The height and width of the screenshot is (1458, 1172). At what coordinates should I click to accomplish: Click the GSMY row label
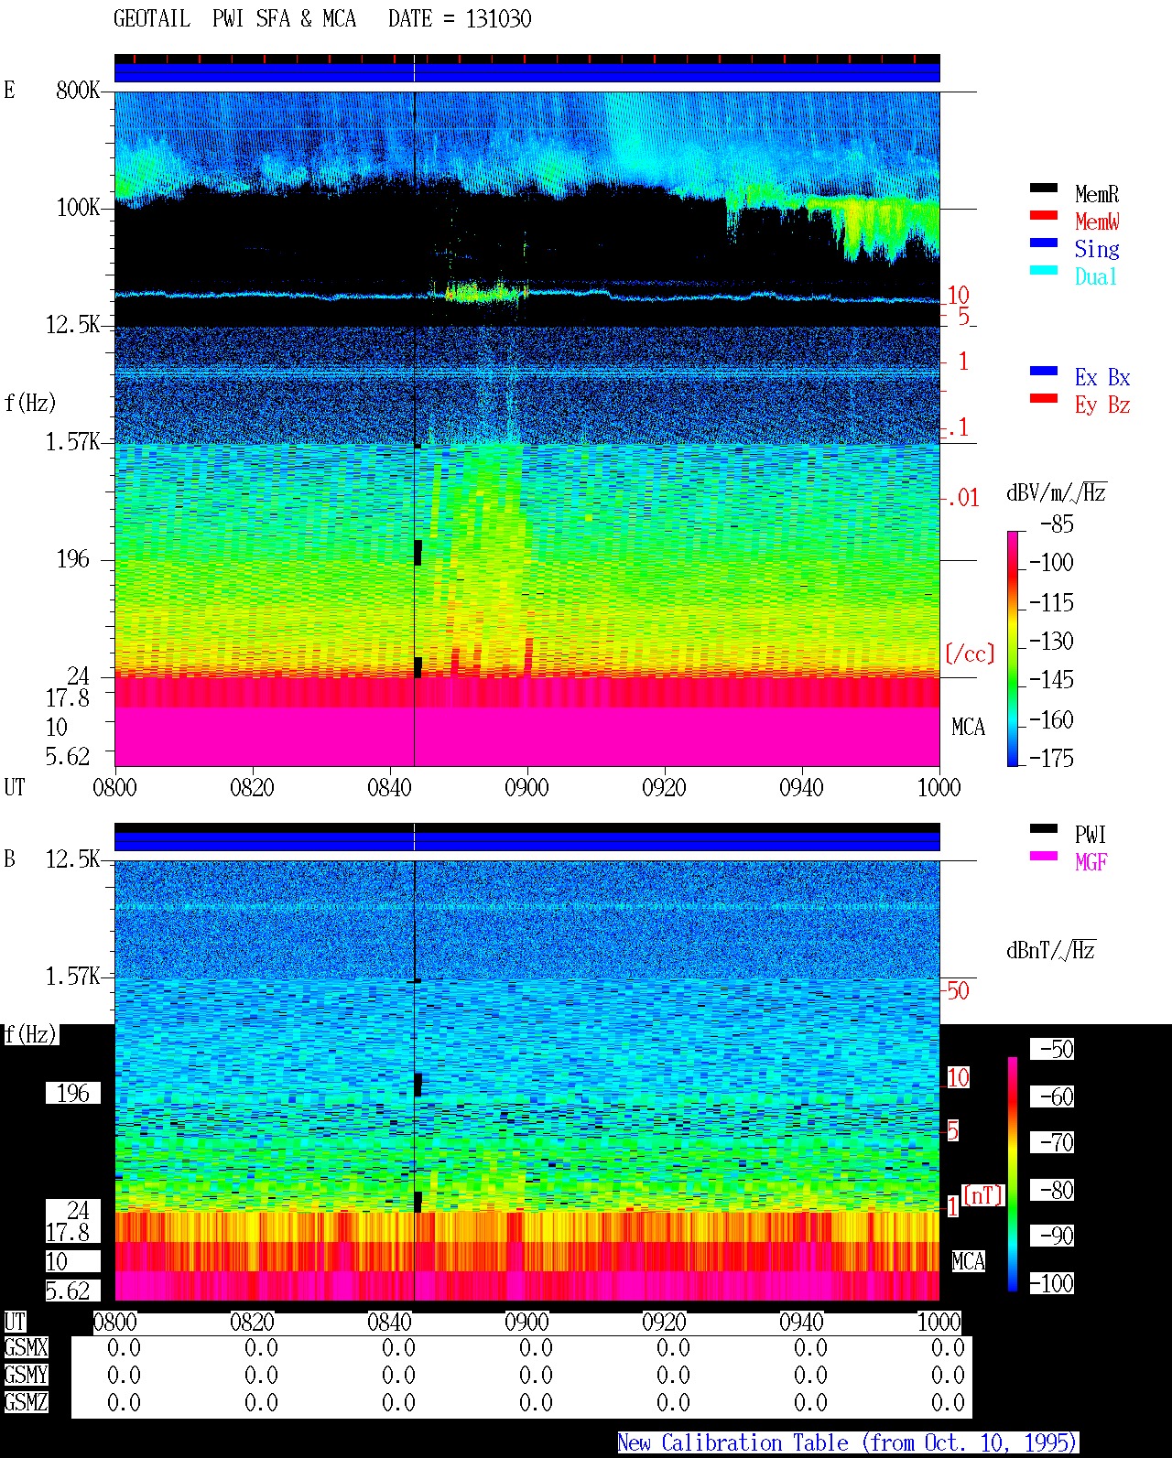pyautogui.click(x=26, y=1376)
